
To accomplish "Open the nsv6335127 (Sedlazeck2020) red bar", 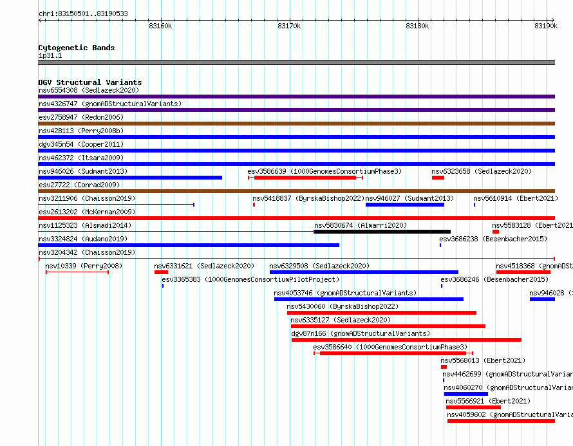I will tap(388, 326).
